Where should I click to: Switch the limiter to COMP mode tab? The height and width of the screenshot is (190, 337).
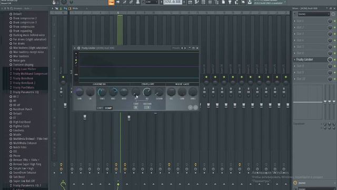click(108, 108)
